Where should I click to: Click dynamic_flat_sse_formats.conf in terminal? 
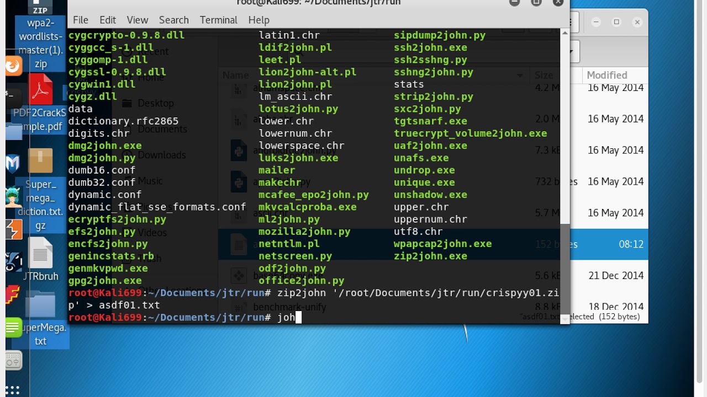coord(157,207)
